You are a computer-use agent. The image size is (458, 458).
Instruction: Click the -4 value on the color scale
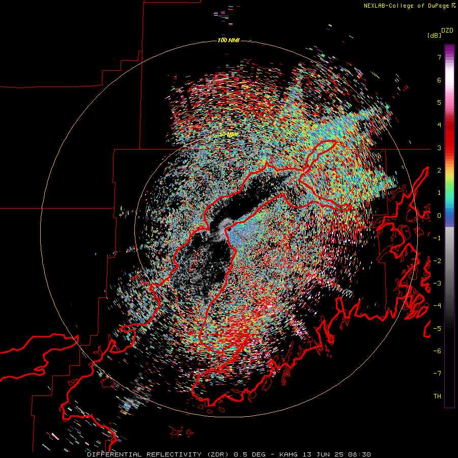click(x=437, y=306)
